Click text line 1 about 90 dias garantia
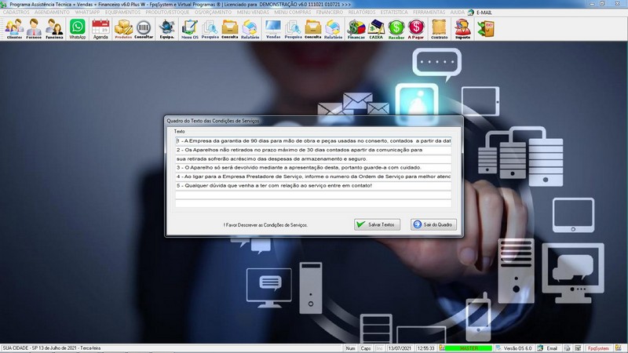628x353 pixels. pos(313,141)
